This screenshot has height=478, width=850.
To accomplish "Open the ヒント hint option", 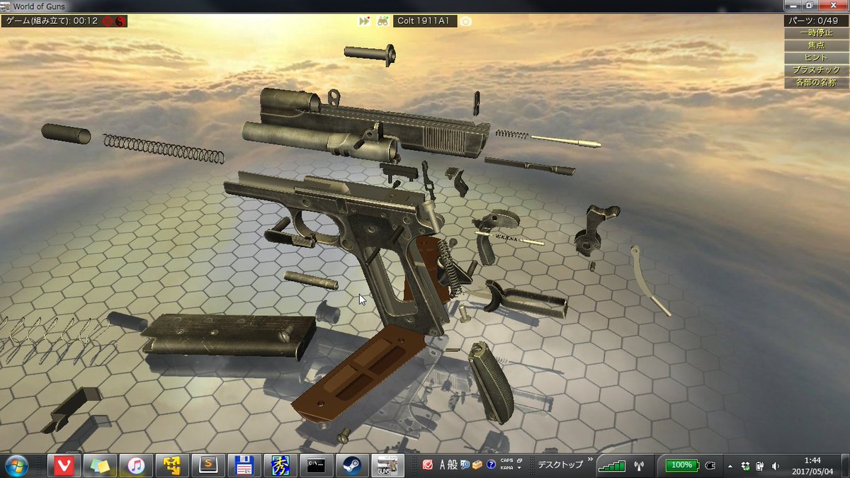I will point(816,57).
